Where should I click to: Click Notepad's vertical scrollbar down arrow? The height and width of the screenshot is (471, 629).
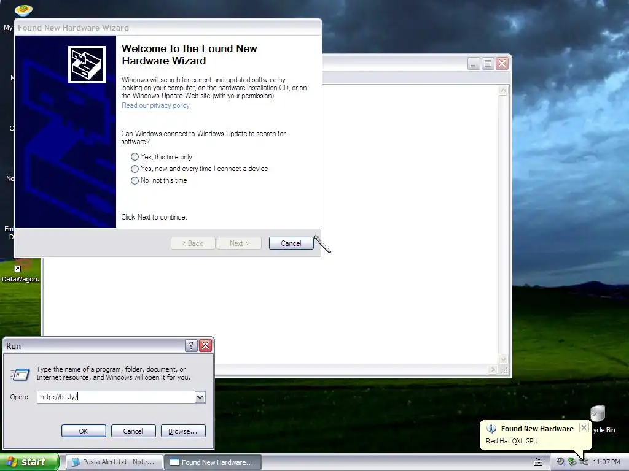point(503,359)
